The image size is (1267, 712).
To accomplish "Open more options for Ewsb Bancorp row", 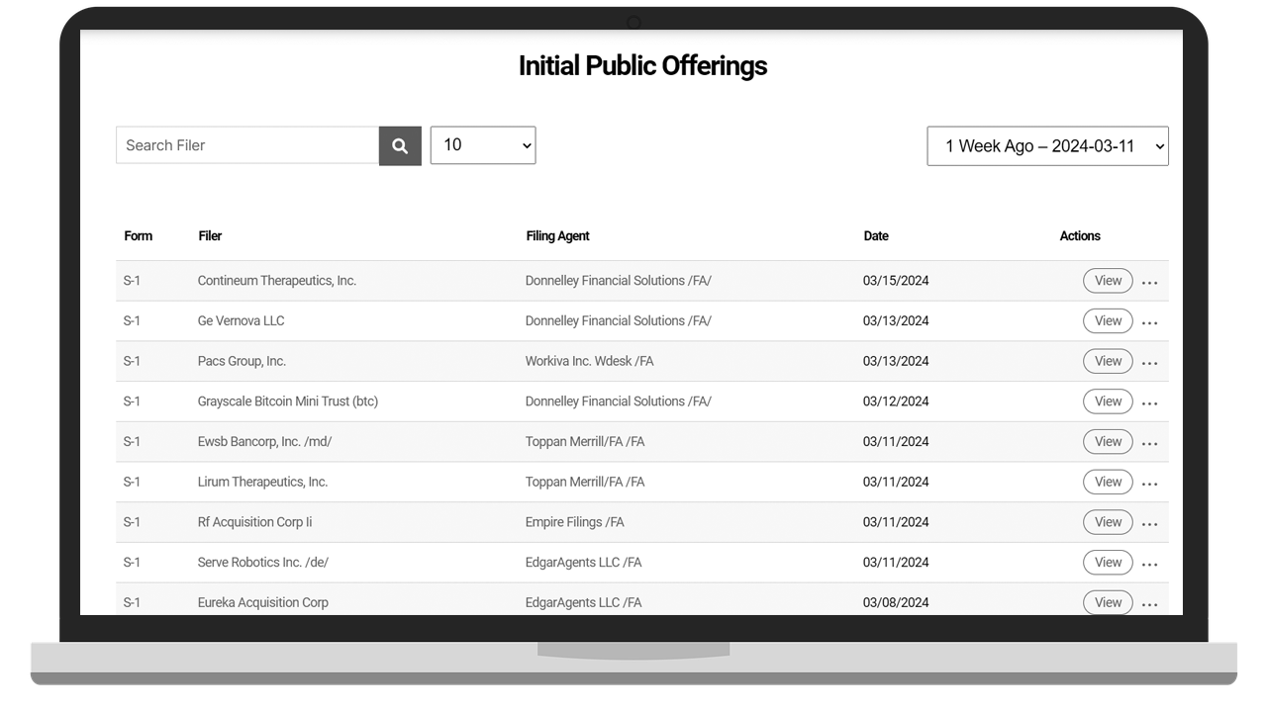I will 1149,443.
